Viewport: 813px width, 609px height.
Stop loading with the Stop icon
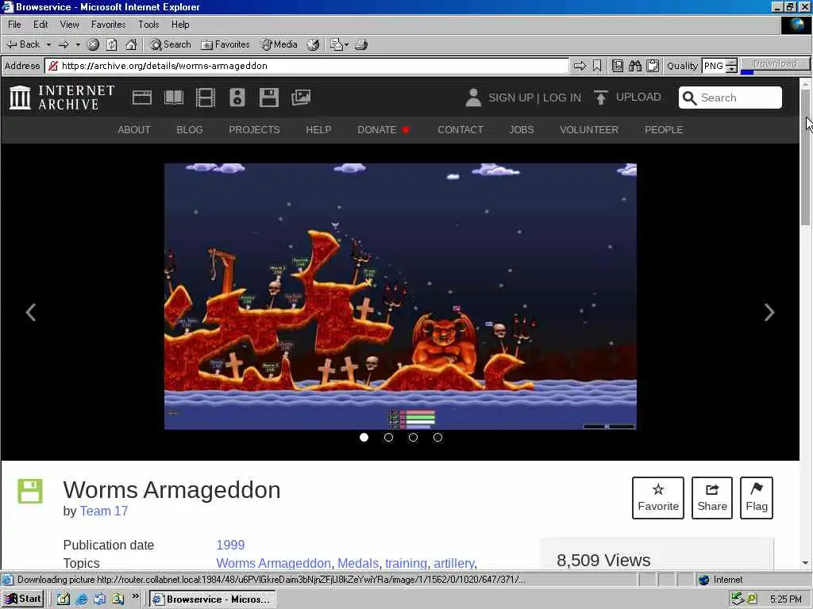click(x=93, y=44)
